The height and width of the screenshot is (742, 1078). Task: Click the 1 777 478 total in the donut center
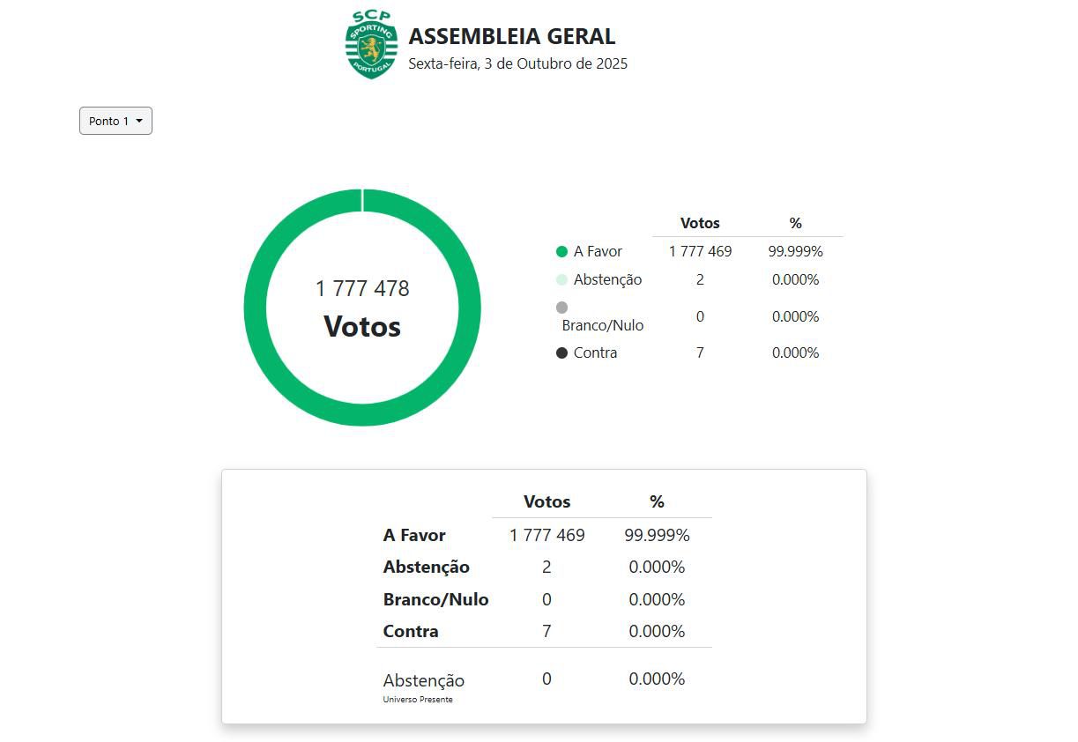pyautogui.click(x=362, y=289)
